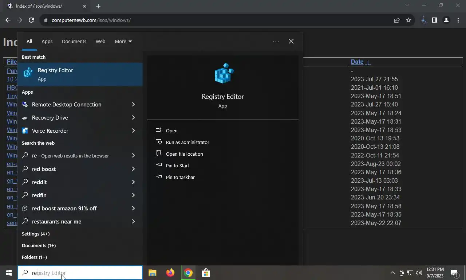The height and width of the screenshot is (280, 466).
Task: Click the taskbar search input field
Action: coord(80,273)
